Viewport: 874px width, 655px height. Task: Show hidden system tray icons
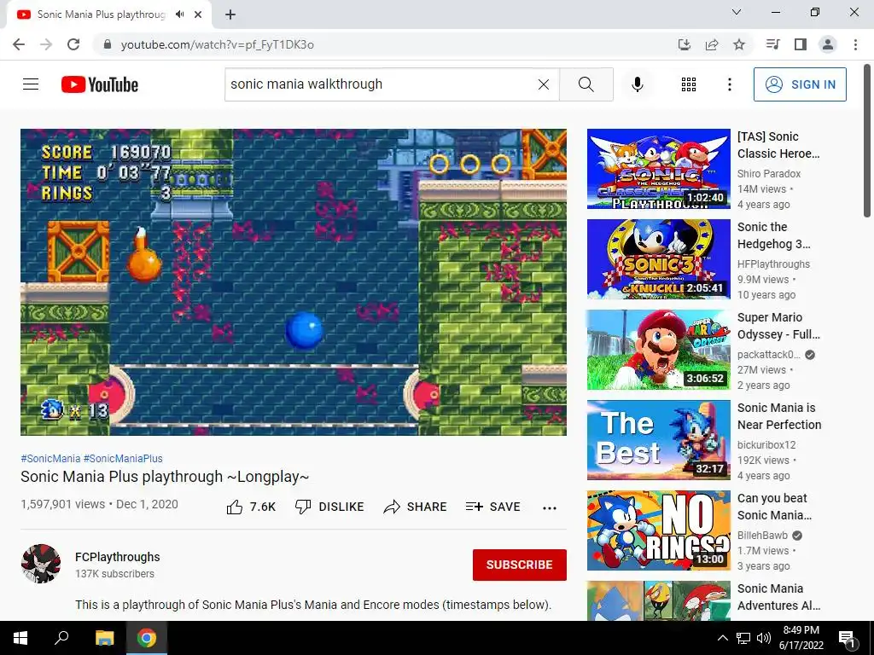tap(722, 638)
